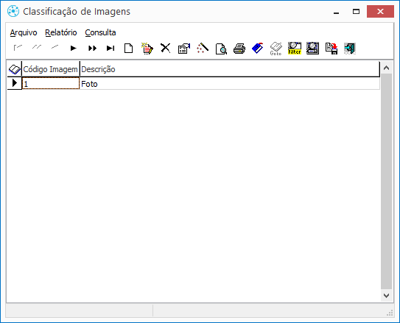Open the Consulta menu

click(100, 32)
